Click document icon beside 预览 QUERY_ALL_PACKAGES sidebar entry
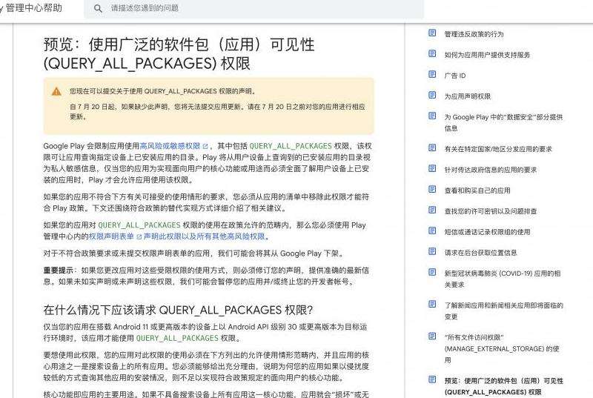 [432, 379]
